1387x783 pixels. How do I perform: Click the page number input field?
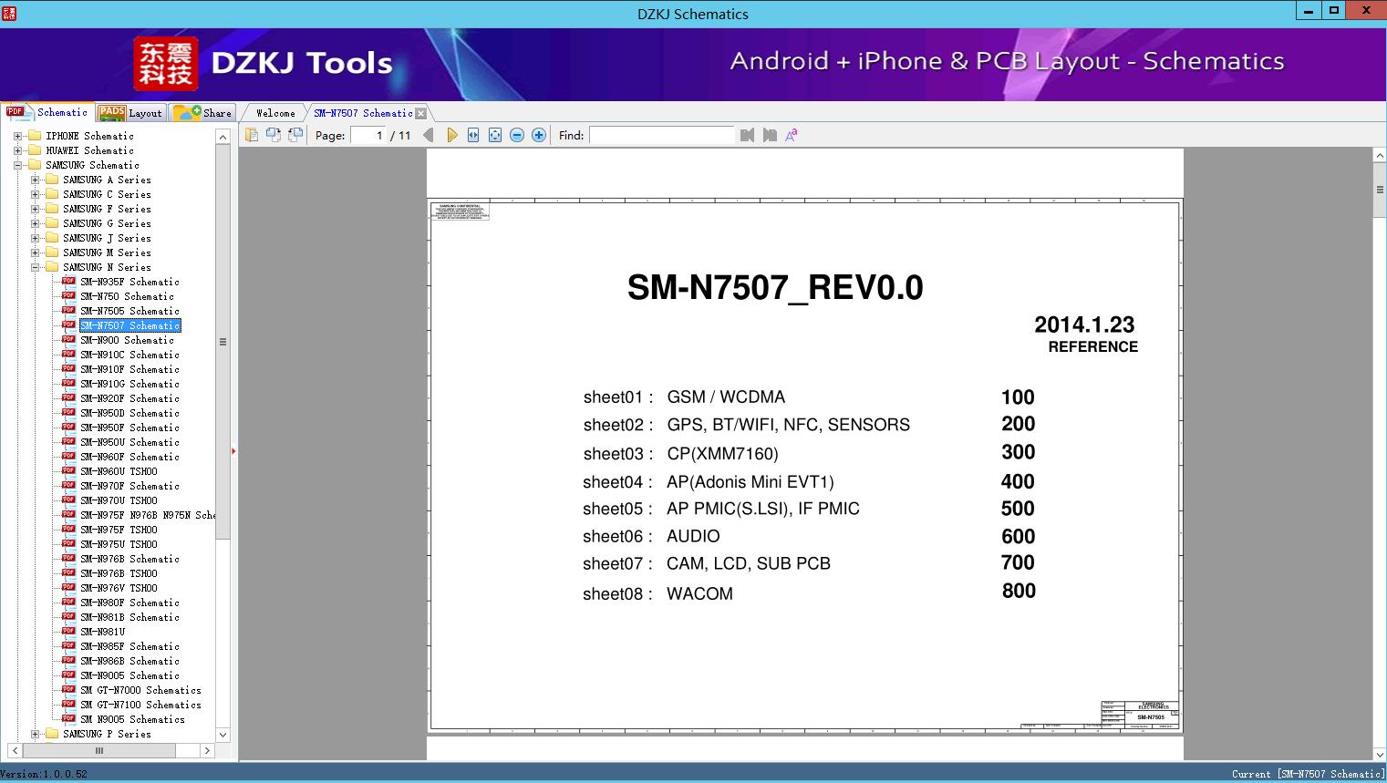pos(368,135)
